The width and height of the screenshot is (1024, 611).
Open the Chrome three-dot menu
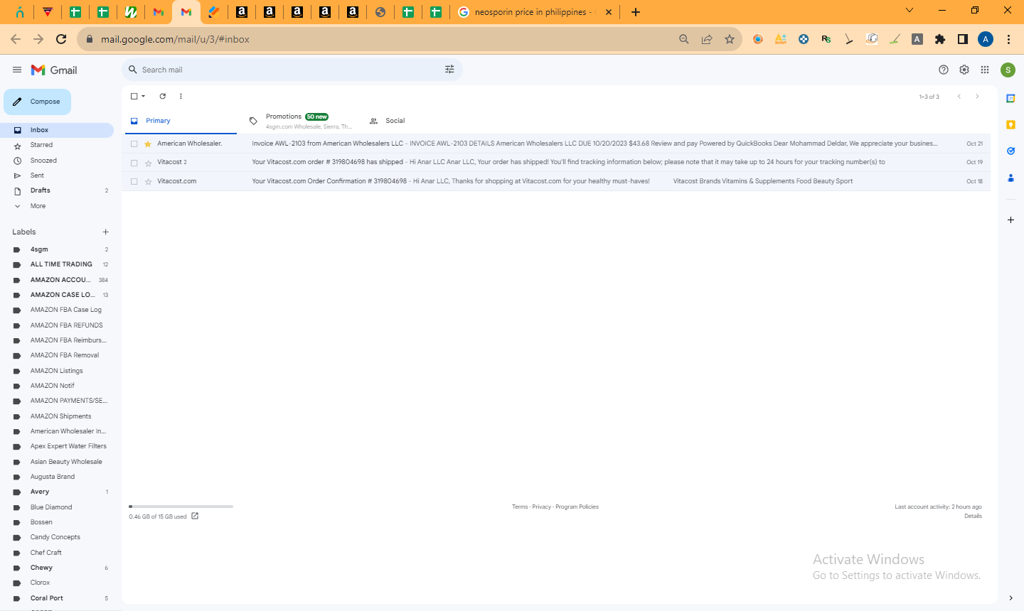(x=1008, y=39)
